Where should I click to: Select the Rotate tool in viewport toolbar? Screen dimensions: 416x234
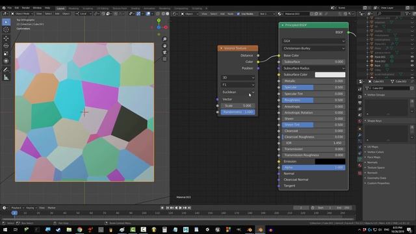[x=6, y=46]
